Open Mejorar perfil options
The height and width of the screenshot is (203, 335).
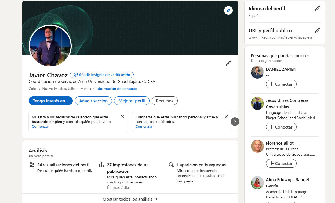(132, 101)
